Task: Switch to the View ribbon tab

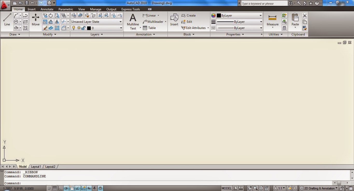Action: 82,9
